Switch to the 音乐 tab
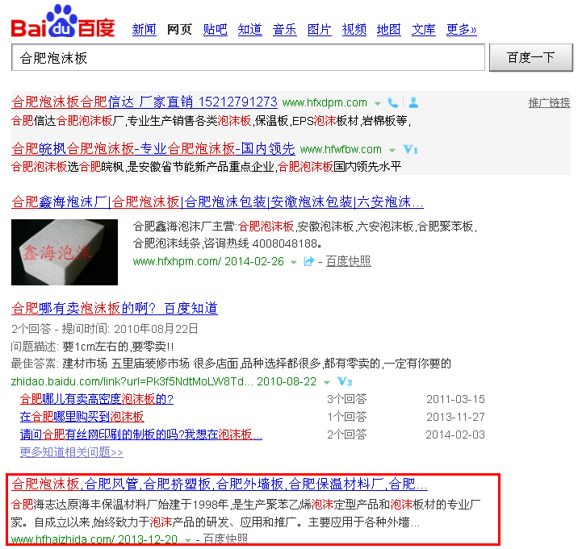Screen dimensions: 578x549 pyautogui.click(x=284, y=29)
